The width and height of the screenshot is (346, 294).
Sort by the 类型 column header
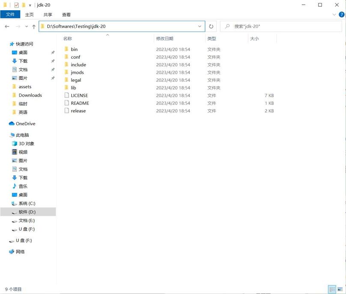pos(212,38)
